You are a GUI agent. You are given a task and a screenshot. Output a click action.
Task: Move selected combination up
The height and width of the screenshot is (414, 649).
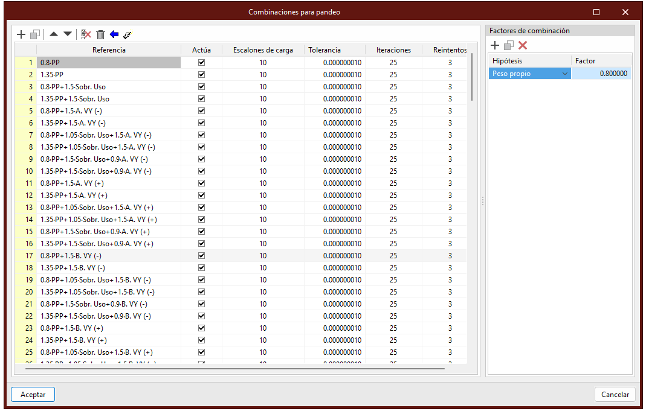[54, 35]
